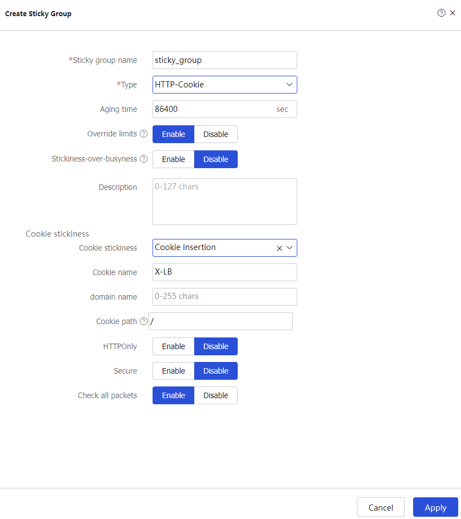Click the Apply button

click(435, 507)
